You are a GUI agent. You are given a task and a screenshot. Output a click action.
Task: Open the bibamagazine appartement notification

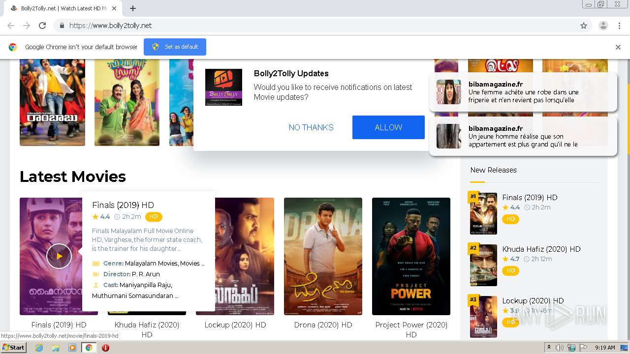523,136
